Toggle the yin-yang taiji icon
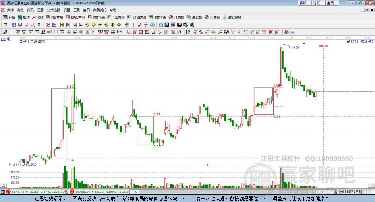Viewport: 375px width, 202px height. 286,32
